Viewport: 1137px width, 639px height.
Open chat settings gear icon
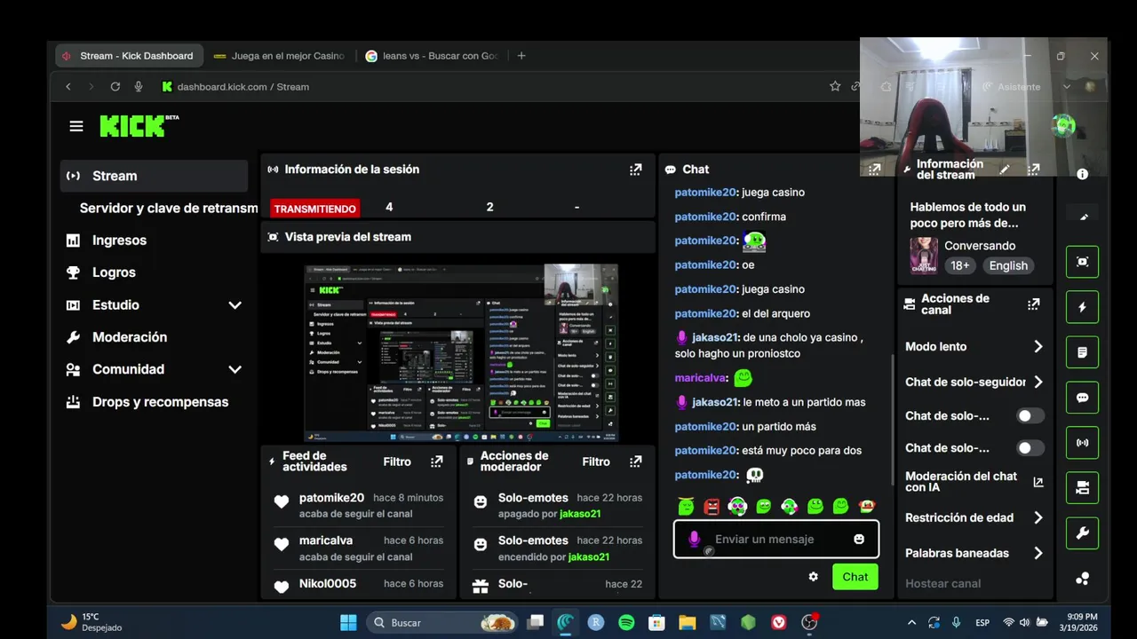point(813,577)
